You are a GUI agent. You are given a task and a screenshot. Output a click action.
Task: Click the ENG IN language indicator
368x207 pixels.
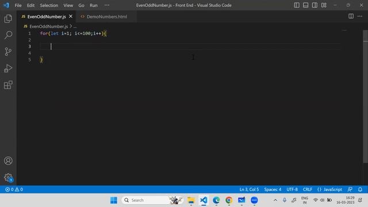[304, 200]
